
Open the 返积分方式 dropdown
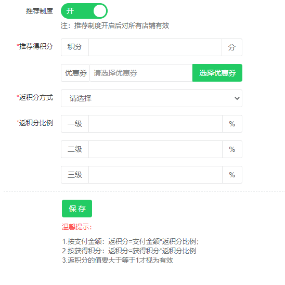click(151, 98)
